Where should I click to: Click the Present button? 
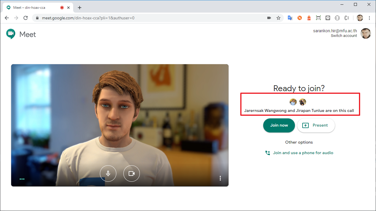(316, 125)
